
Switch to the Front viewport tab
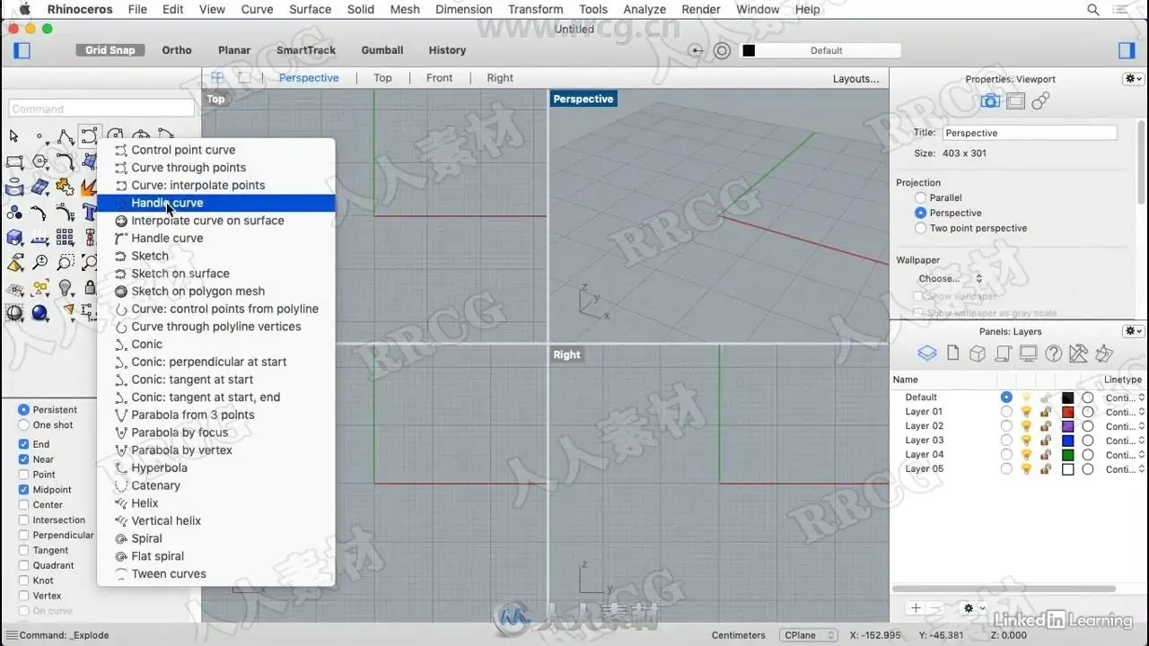click(439, 78)
